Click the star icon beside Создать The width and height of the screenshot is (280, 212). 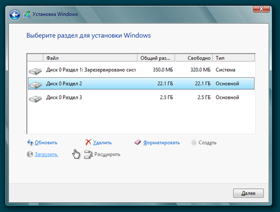pyautogui.click(x=194, y=143)
